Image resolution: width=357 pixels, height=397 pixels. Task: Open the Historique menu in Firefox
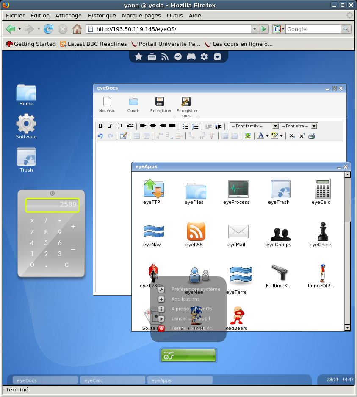pos(102,16)
